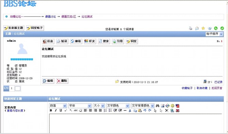Click the 好友 add friend button
This screenshot has height=134, width=228.
pyautogui.click(x=90, y=41)
